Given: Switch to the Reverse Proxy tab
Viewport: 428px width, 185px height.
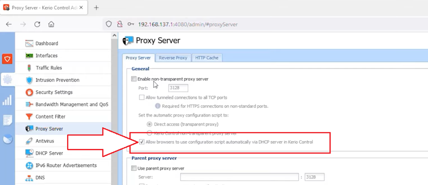Looking at the screenshot, I should coord(173,58).
